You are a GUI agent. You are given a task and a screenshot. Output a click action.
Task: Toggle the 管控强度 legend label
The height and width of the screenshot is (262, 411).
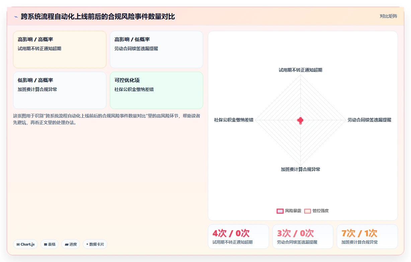point(321,211)
